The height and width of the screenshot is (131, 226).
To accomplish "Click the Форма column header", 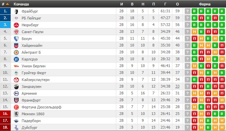I will (205, 4).
